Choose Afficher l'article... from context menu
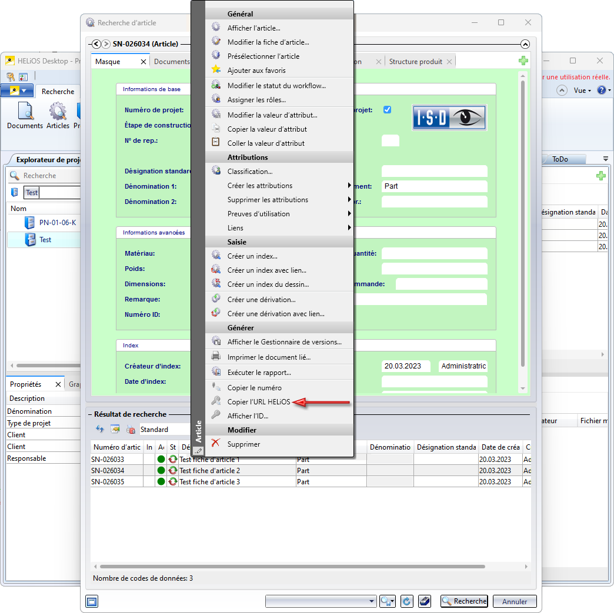 coord(253,28)
